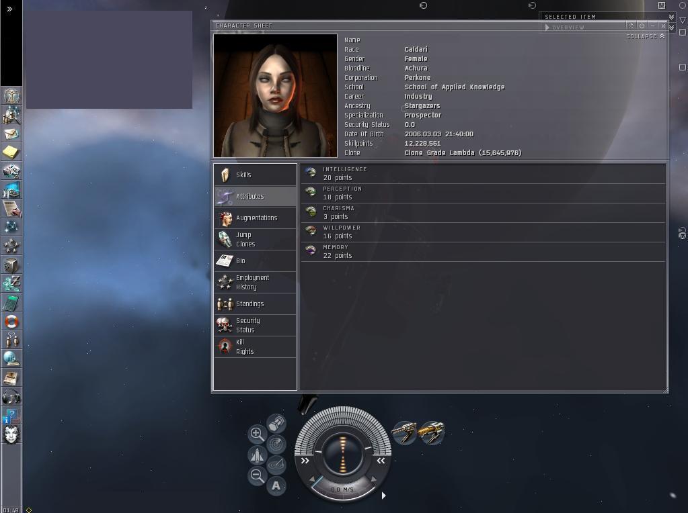Click the corporation name Perkone
Image resolution: width=688 pixels, height=513 pixels.
coord(417,77)
